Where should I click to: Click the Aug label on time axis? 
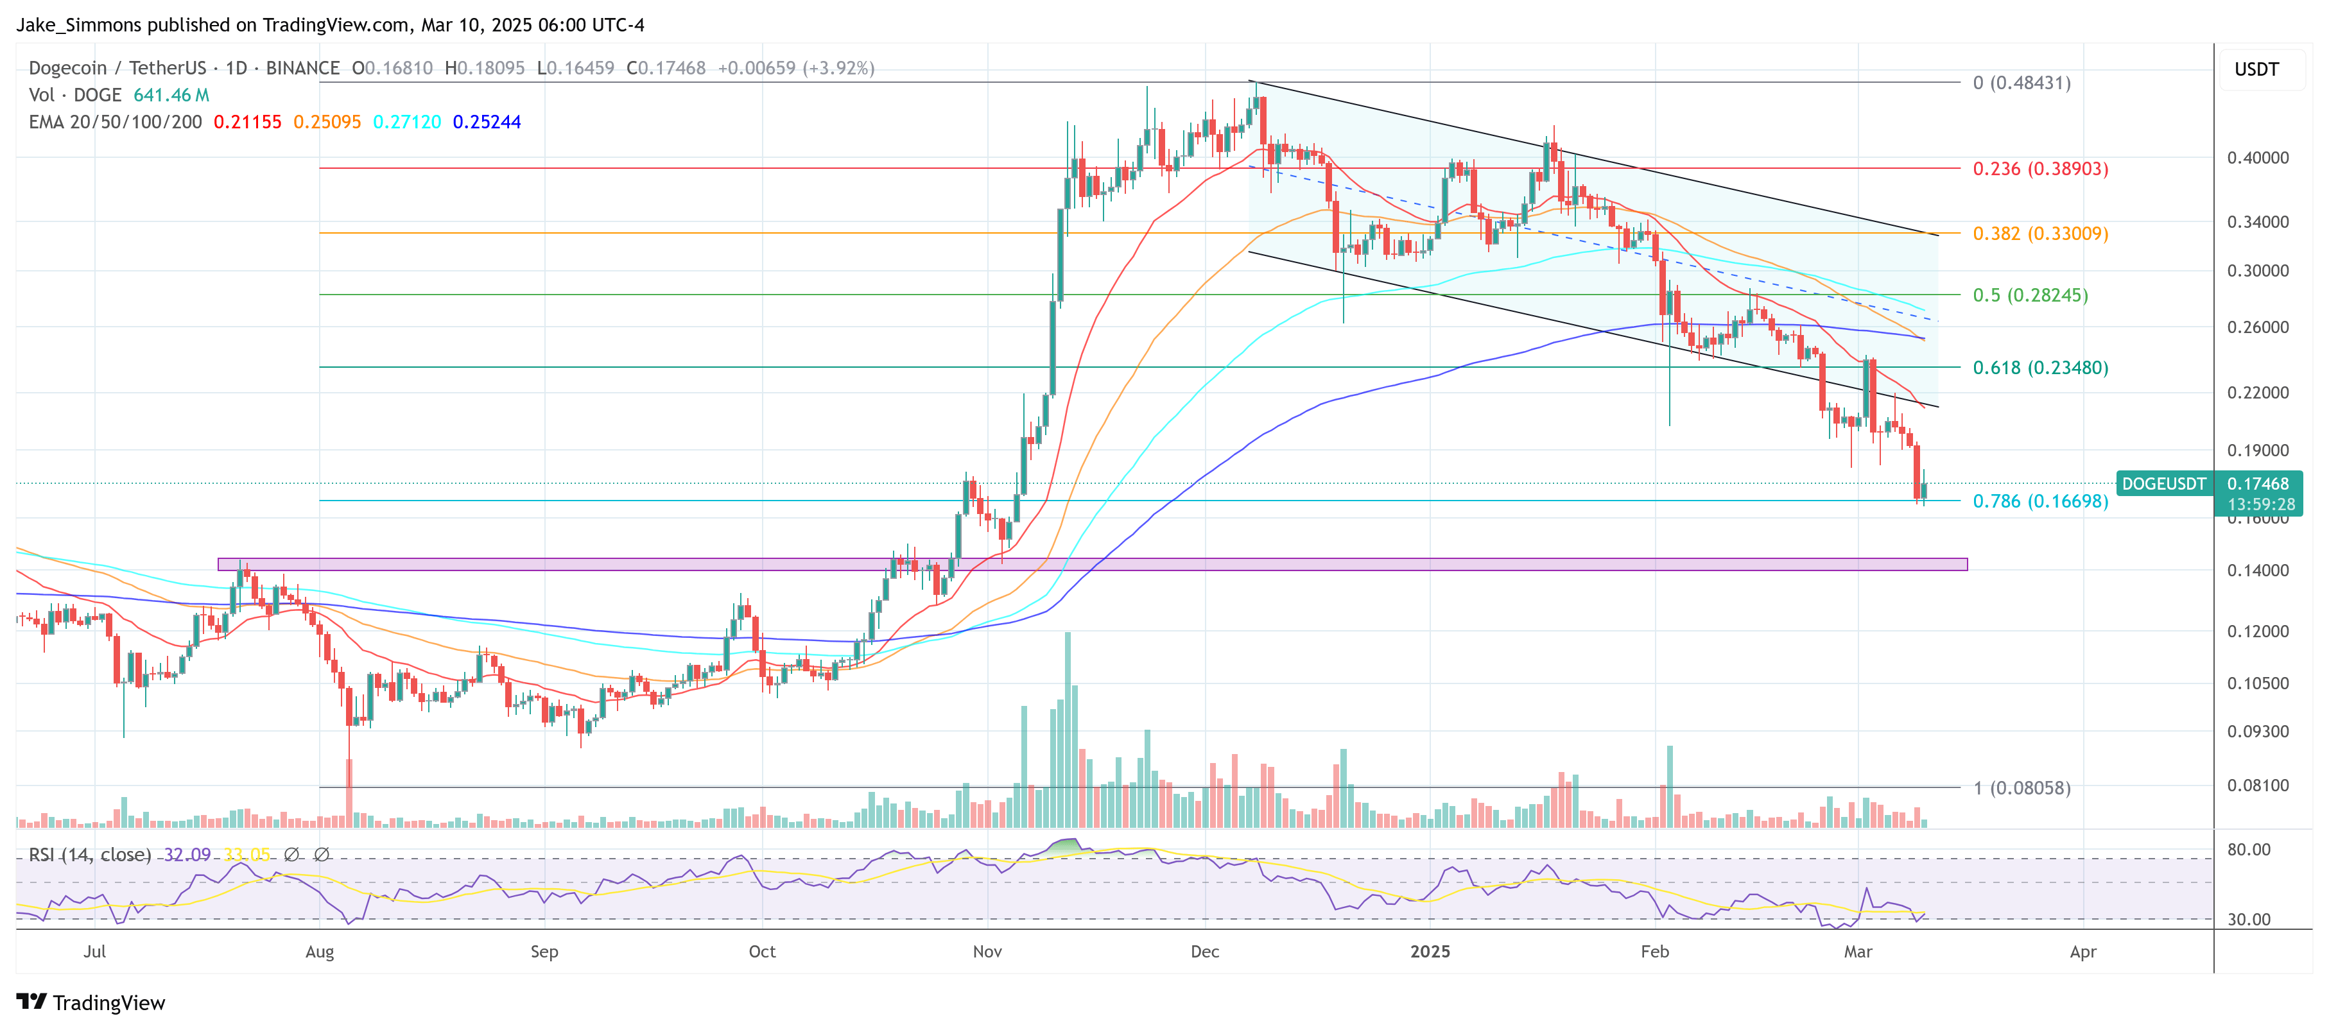pyautogui.click(x=319, y=952)
